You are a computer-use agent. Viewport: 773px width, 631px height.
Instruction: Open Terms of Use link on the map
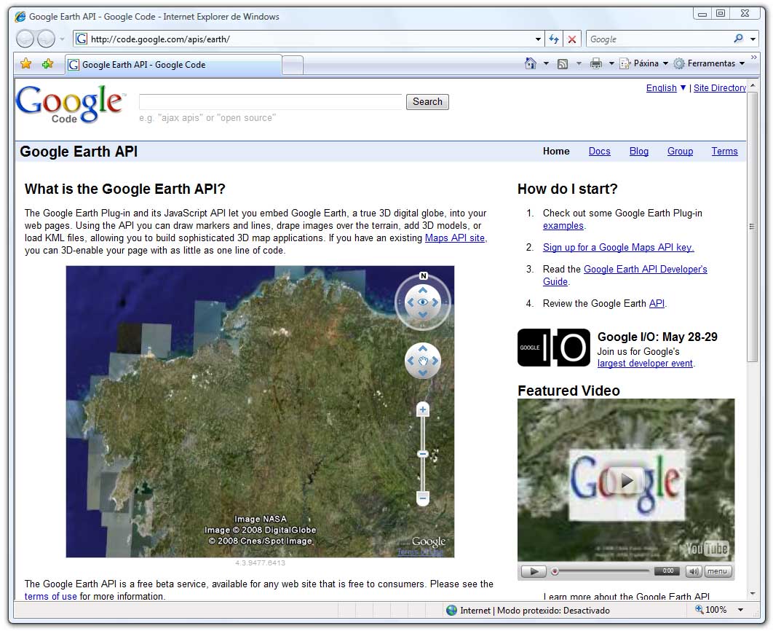[420, 552]
